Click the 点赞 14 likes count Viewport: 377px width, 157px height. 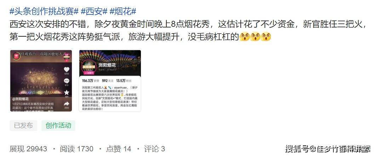[x=119, y=149]
